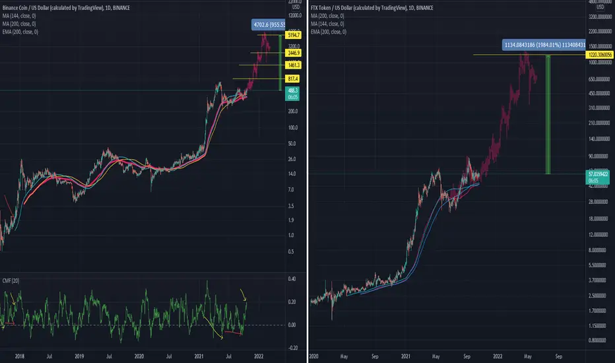Click the yellow 1461.3 price label

pos(294,65)
